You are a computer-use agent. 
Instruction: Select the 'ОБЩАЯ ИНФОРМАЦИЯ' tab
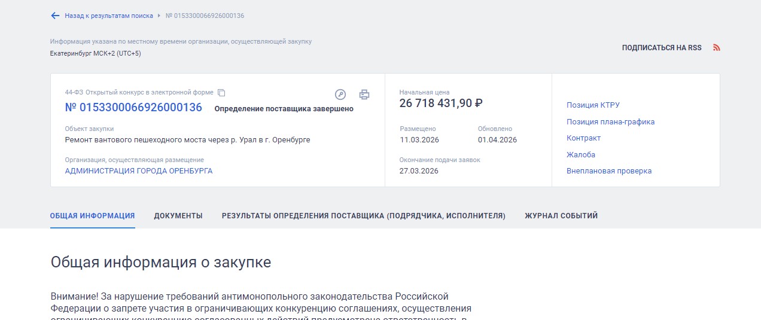[x=92, y=216]
